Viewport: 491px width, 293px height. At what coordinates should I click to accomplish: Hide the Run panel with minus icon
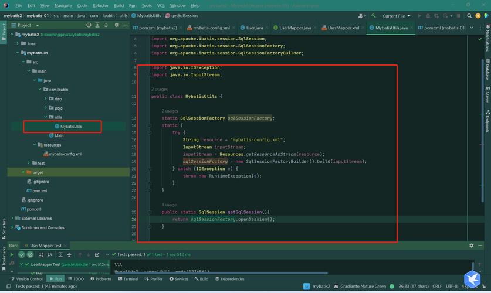coord(480,246)
